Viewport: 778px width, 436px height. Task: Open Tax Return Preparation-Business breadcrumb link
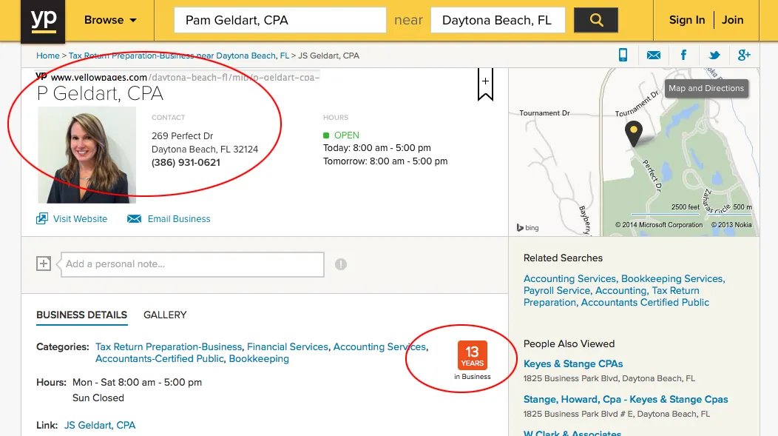tap(179, 56)
